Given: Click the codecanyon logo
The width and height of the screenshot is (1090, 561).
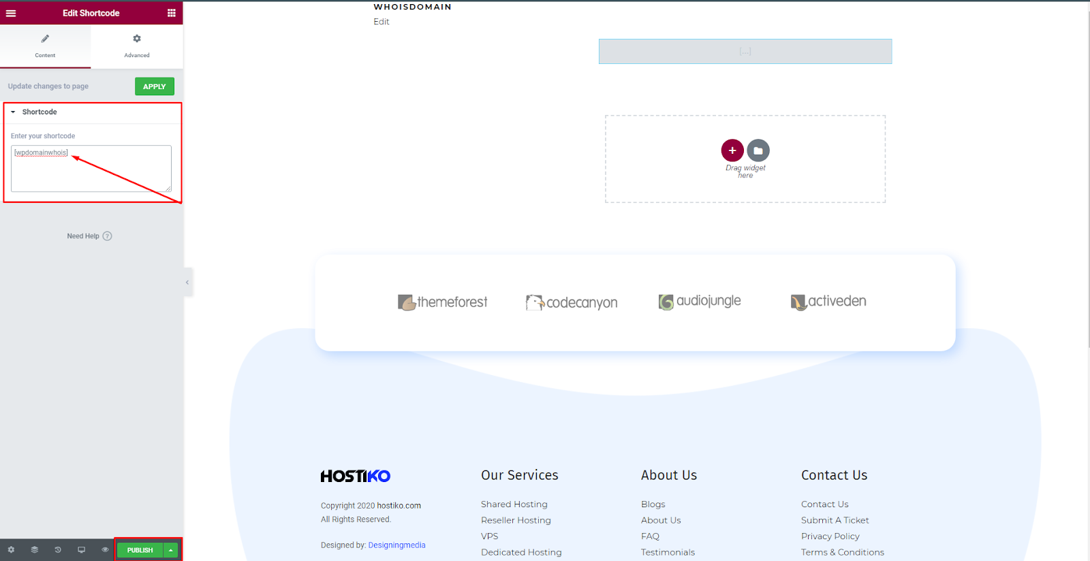Looking at the screenshot, I should click(572, 302).
